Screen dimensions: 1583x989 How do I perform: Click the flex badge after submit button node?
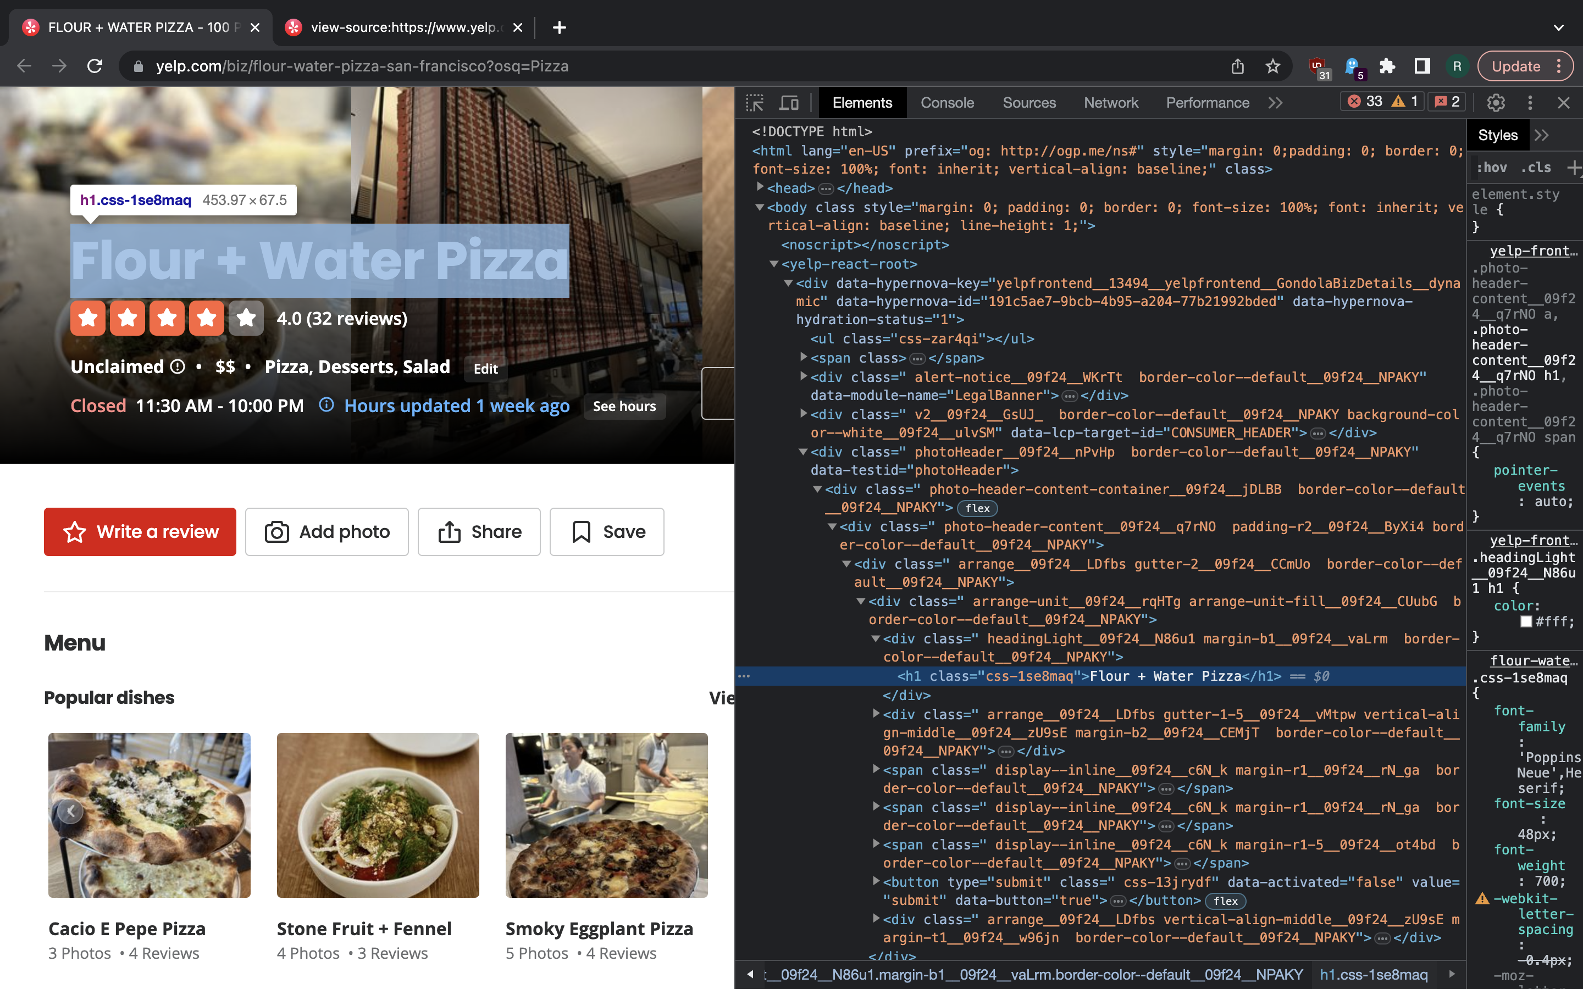point(1225,901)
